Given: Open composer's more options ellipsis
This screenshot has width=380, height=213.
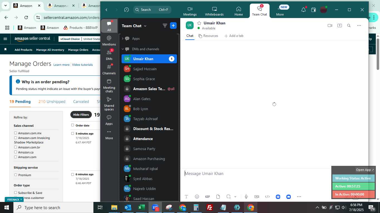Looking at the screenshot, I should [x=299, y=197].
